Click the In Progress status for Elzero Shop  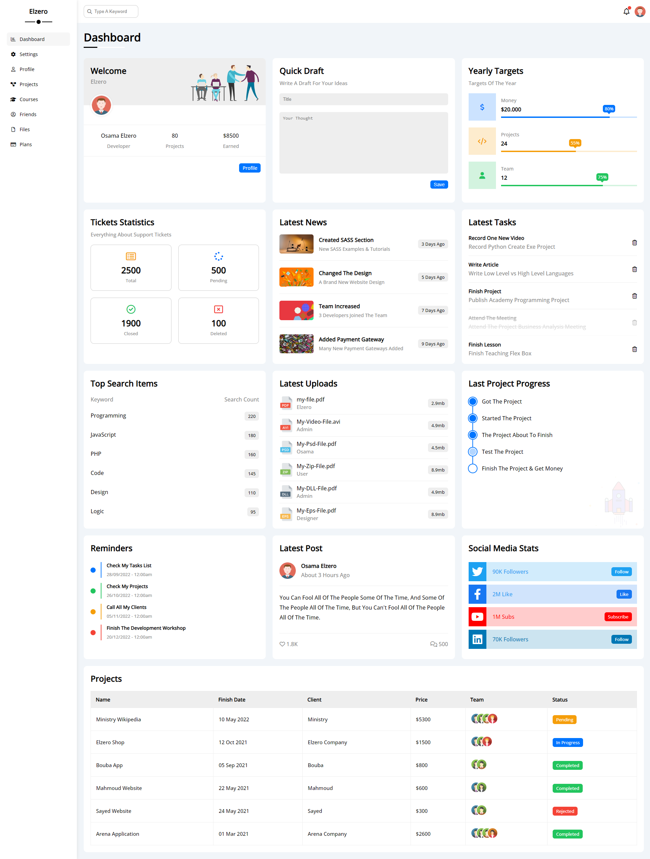point(567,742)
